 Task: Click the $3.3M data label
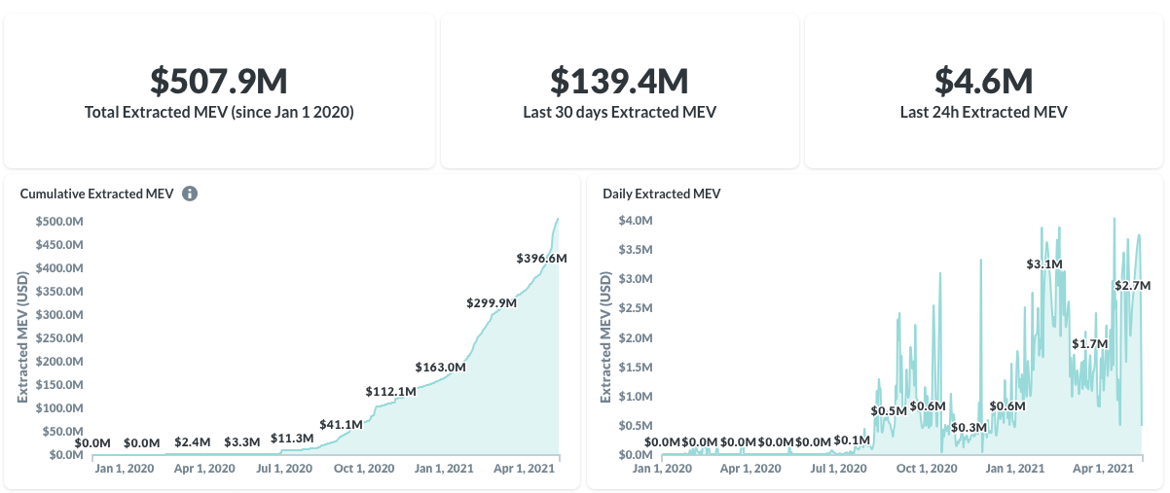[241, 442]
